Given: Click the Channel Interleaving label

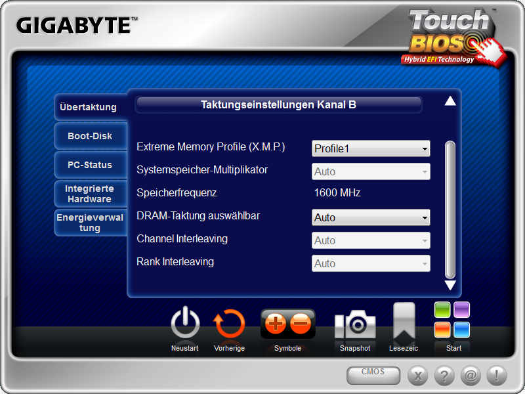Looking at the screenshot, I should click(182, 238).
